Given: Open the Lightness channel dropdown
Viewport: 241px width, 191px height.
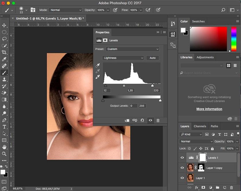Looking at the screenshot, I should [123, 58].
